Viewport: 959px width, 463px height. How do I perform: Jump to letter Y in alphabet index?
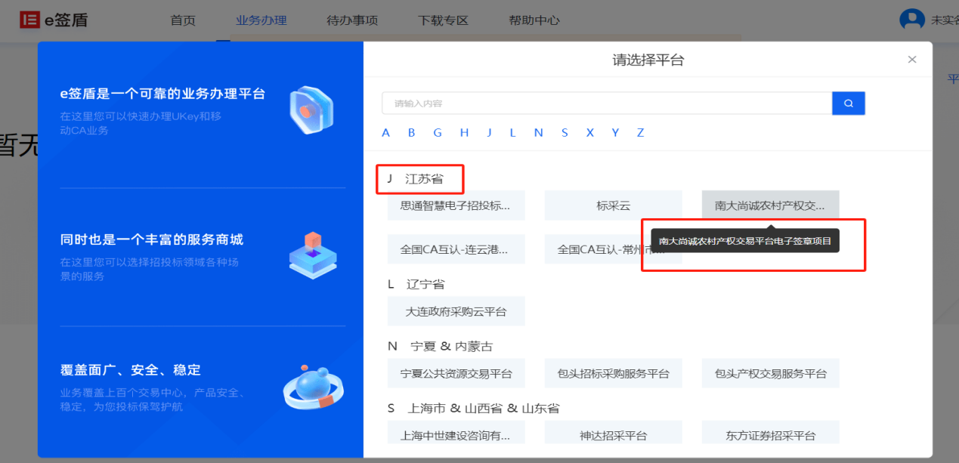coord(615,133)
